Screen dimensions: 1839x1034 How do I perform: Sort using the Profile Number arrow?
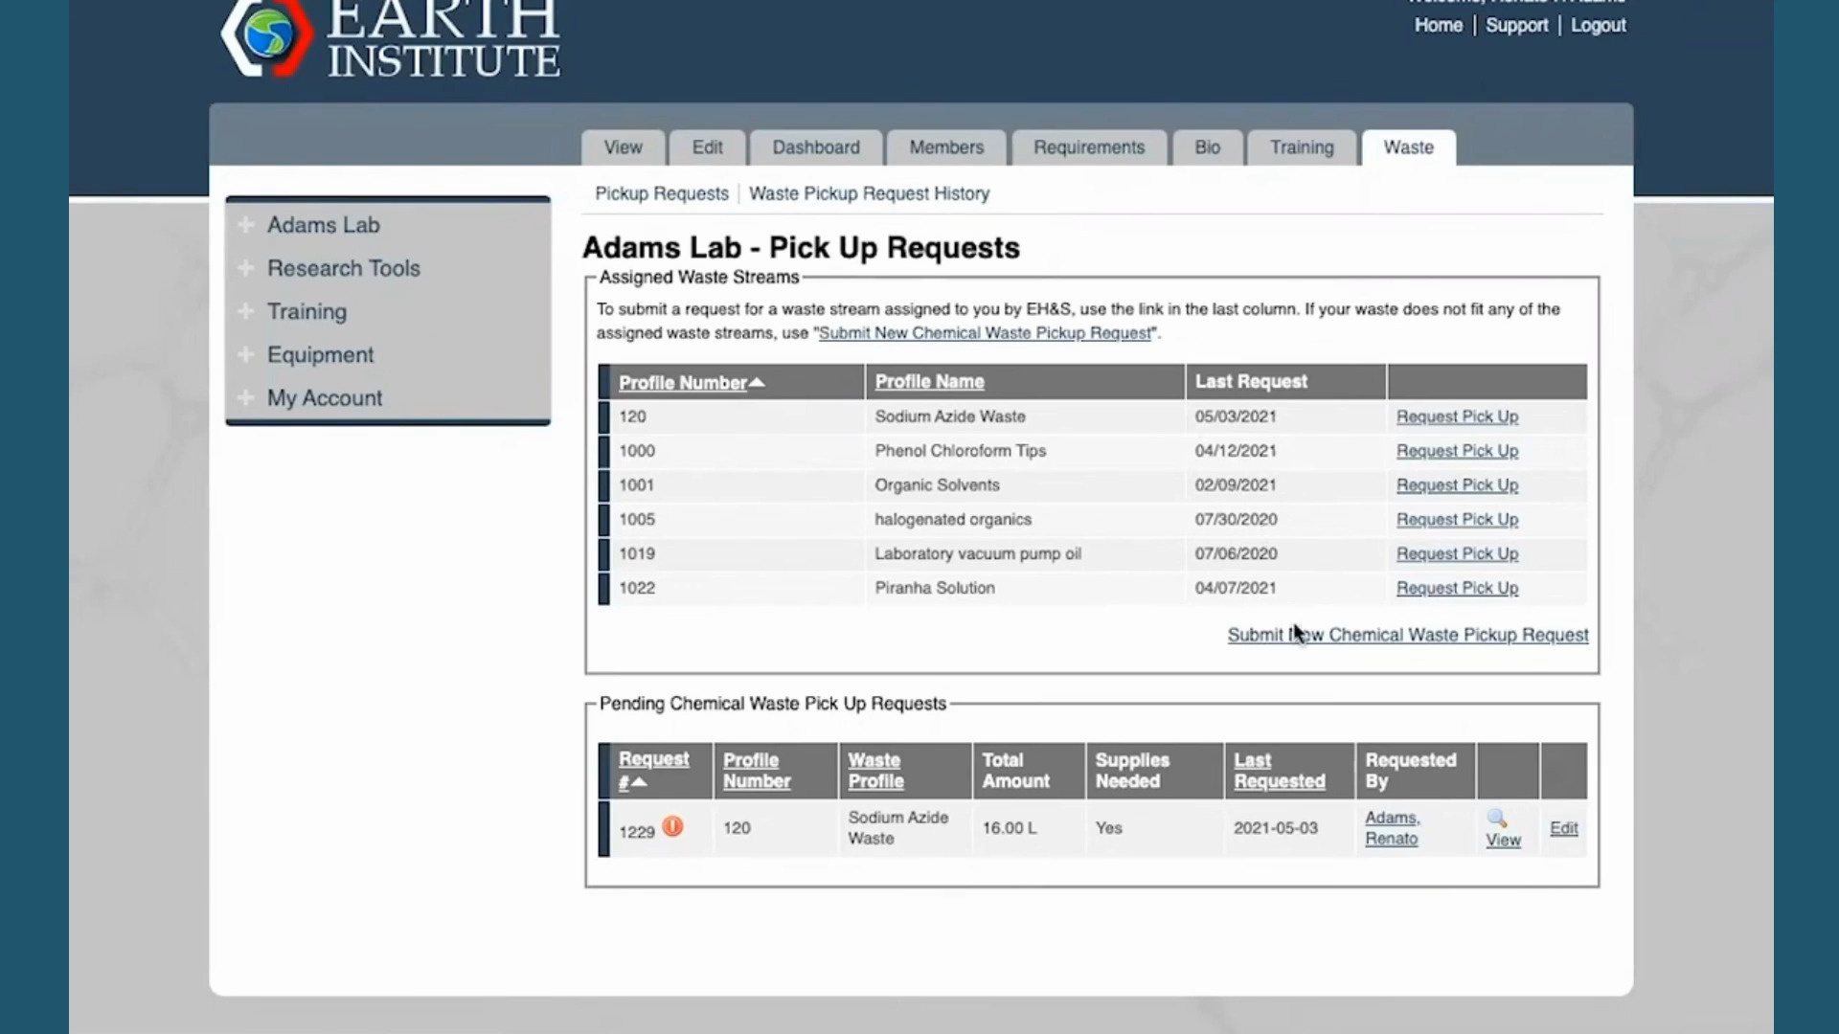tap(759, 381)
